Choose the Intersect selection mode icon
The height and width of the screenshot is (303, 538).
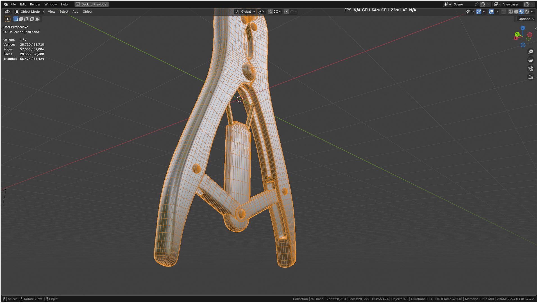tap(37, 19)
